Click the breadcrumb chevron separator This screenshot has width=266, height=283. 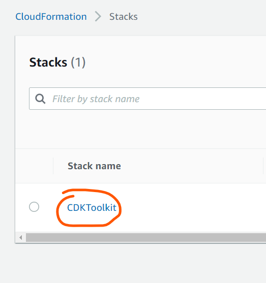(98, 16)
